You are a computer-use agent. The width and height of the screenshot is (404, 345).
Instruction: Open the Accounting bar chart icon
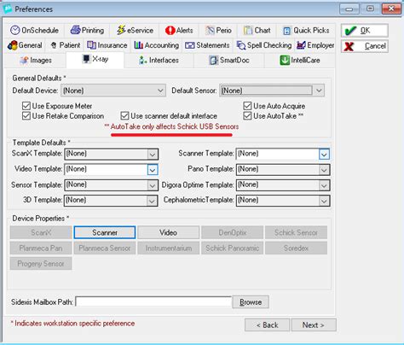coord(138,45)
